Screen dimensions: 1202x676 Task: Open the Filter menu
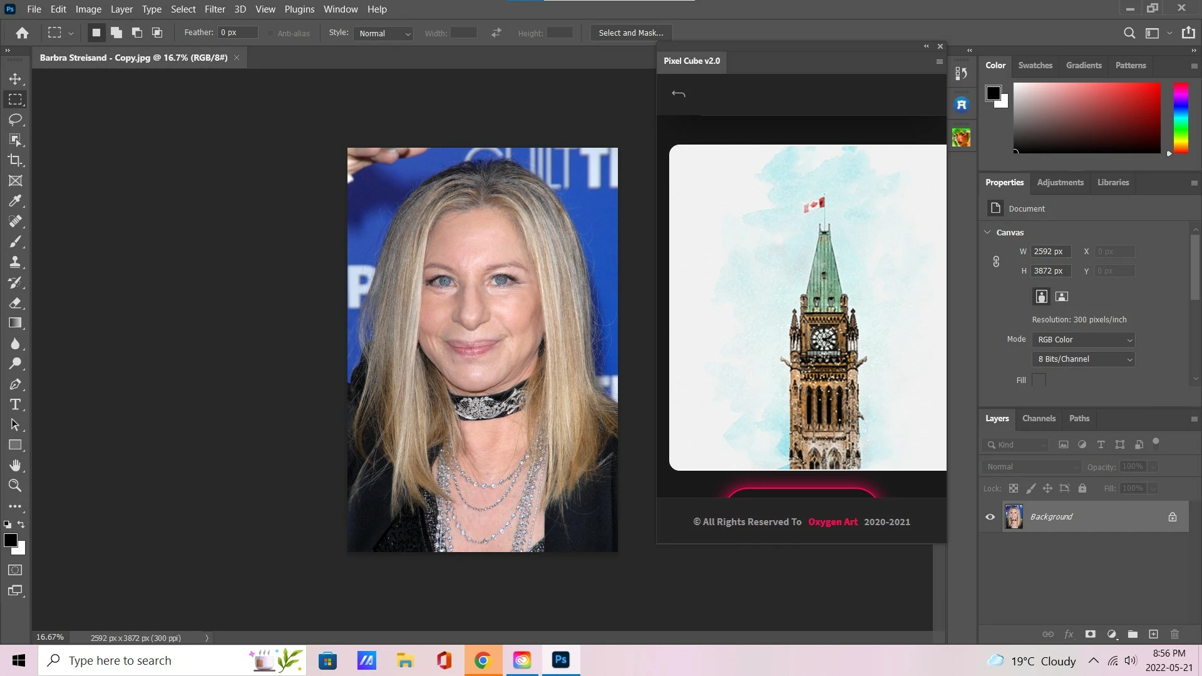215,9
